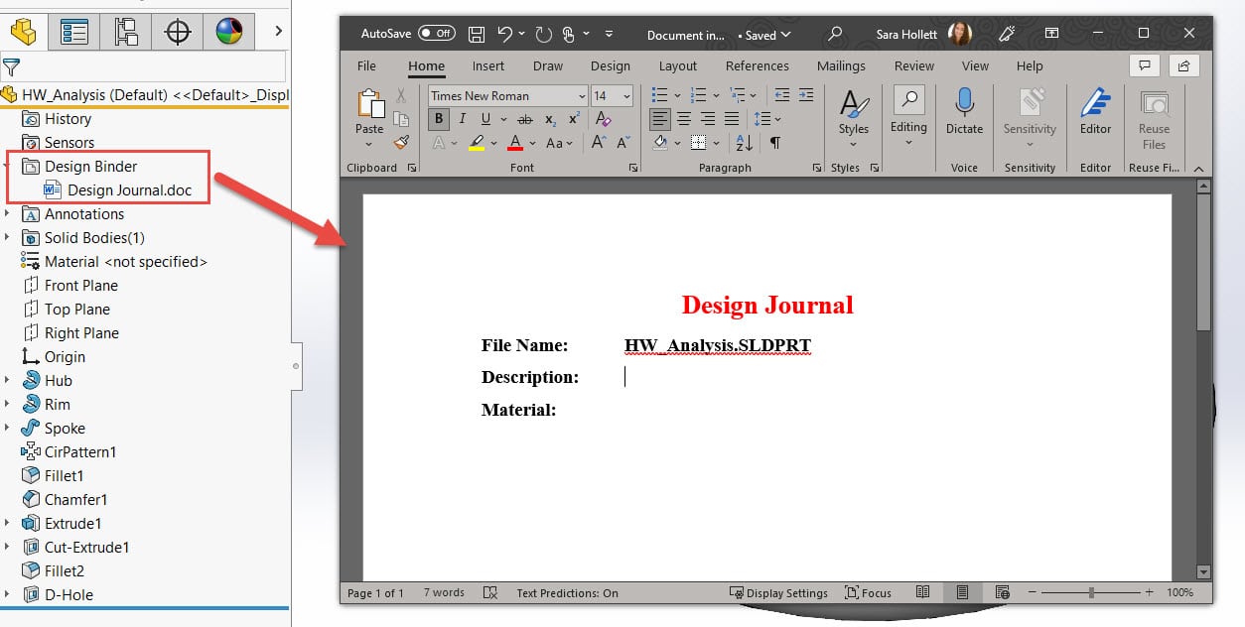This screenshot has width=1245, height=627.
Task: Open the Editor tool in the ribbon
Action: click(x=1094, y=109)
